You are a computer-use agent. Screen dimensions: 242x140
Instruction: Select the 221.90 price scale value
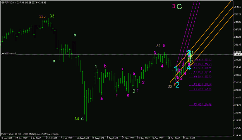[238, 113]
